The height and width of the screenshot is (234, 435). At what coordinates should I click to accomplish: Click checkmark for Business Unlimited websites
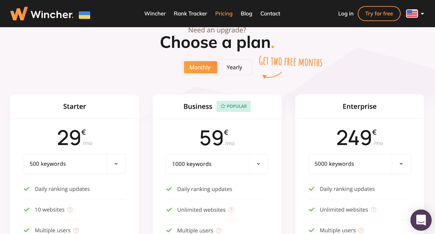169,210
